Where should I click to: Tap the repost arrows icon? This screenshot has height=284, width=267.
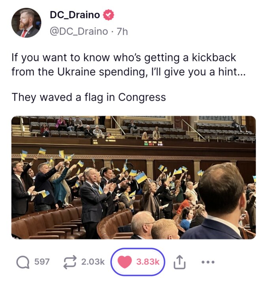(x=70, y=262)
